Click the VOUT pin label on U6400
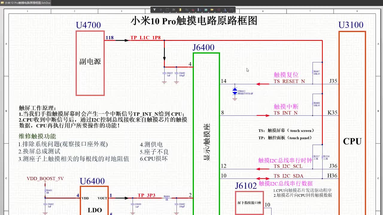 click(x=102, y=198)
